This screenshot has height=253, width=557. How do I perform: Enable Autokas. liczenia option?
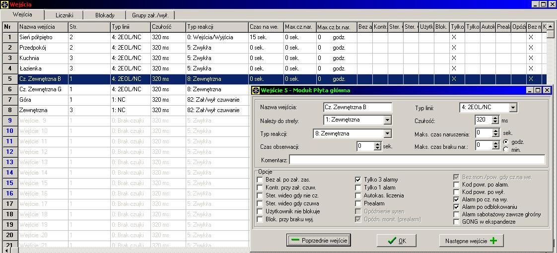click(358, 195)
